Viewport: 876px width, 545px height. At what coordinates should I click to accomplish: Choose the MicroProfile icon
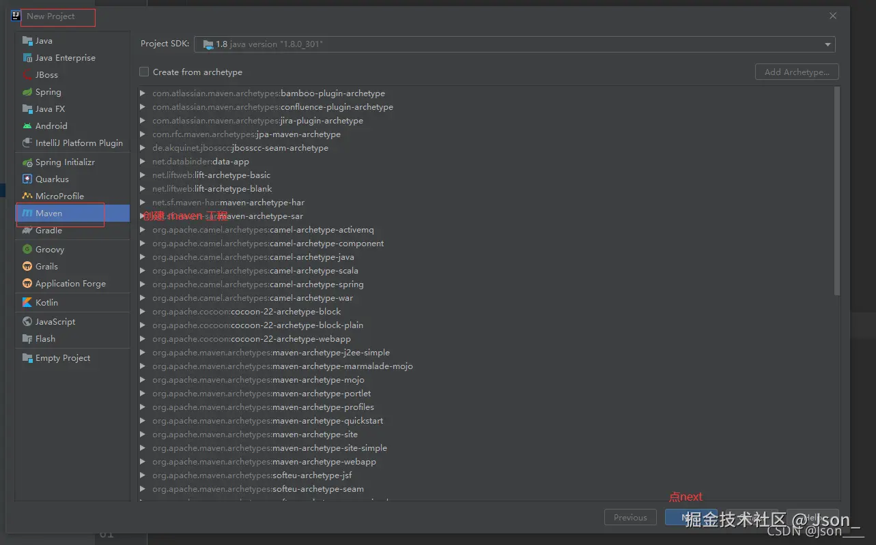pyautogui.click(x=27, y=196)
